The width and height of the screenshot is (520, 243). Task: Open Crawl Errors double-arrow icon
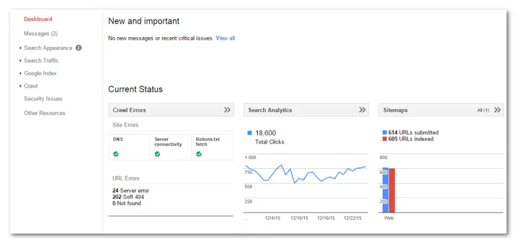(227, 110)
